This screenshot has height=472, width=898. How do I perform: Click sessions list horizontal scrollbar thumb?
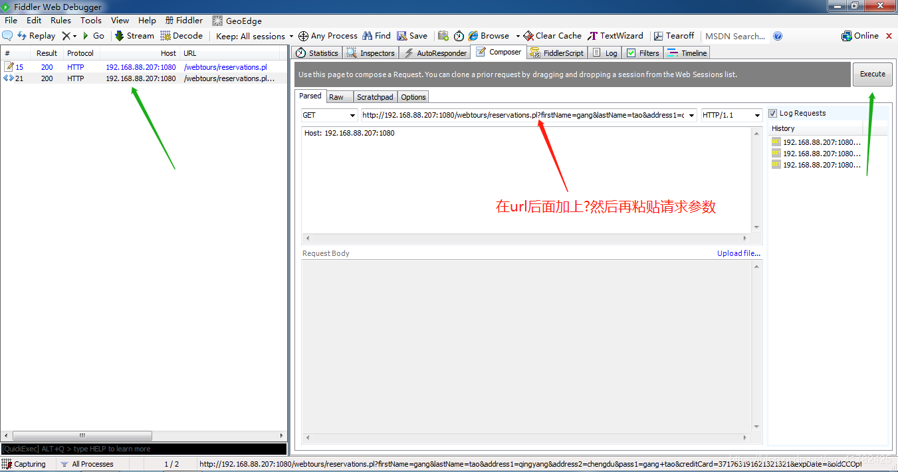click(82, 436)
